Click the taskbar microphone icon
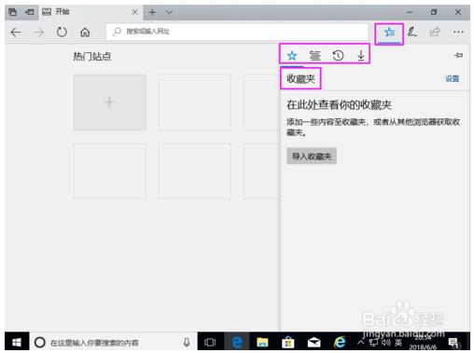The width and height of the screenshot is (474, 353). (187, 343)
